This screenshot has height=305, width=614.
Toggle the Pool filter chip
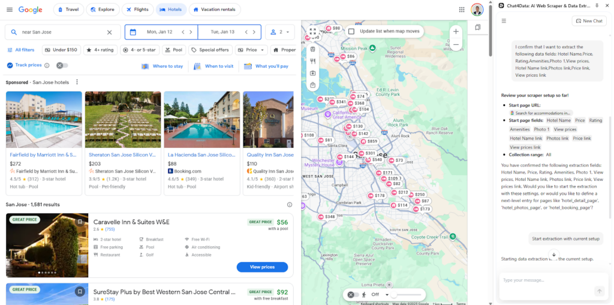click(x=174, y=50)
